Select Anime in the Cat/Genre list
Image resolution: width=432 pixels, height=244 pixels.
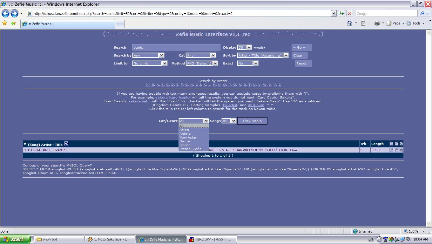[185, 134]
